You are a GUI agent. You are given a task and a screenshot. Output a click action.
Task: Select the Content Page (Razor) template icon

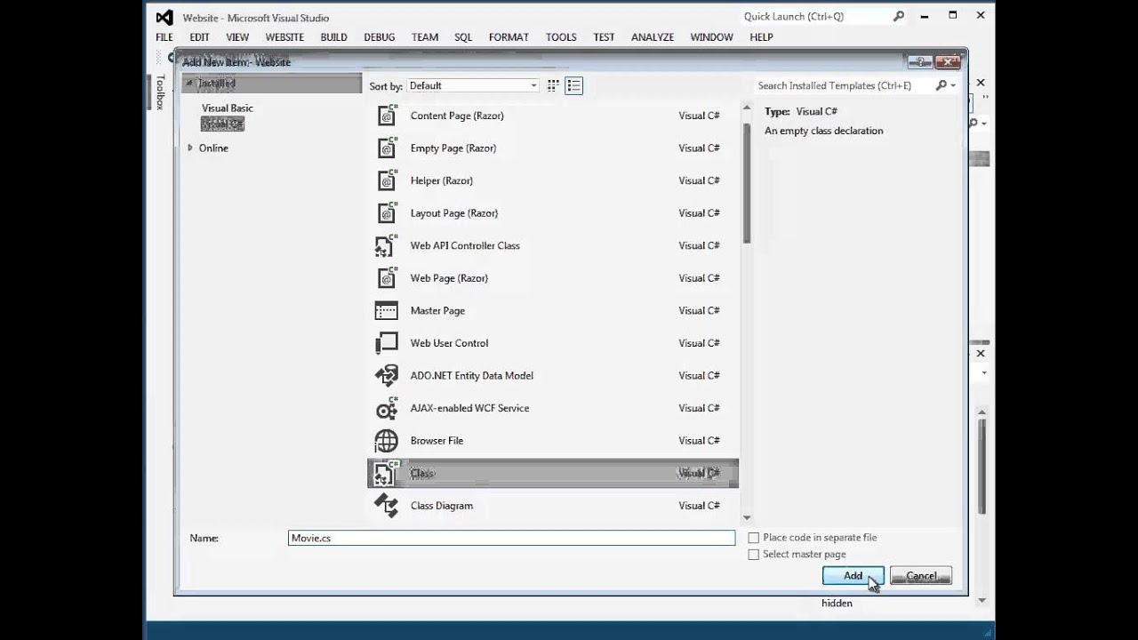[387, 116]
